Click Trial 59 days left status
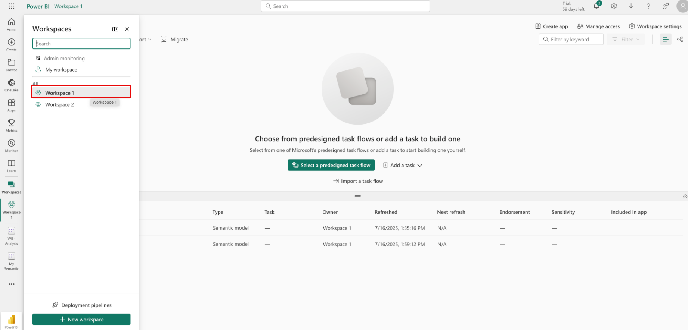This screenshot has width=688, height=330. tap(573, 6)
